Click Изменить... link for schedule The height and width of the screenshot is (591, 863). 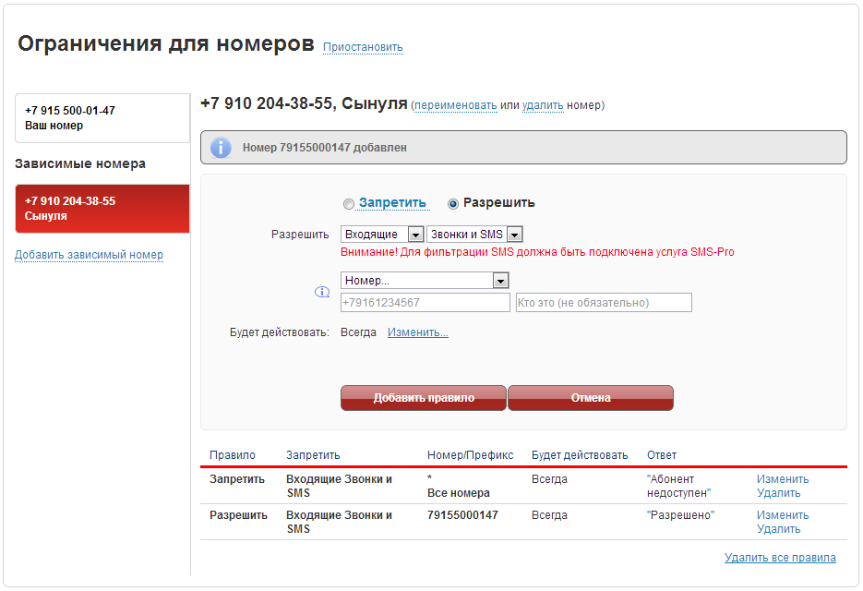point(417,332)
